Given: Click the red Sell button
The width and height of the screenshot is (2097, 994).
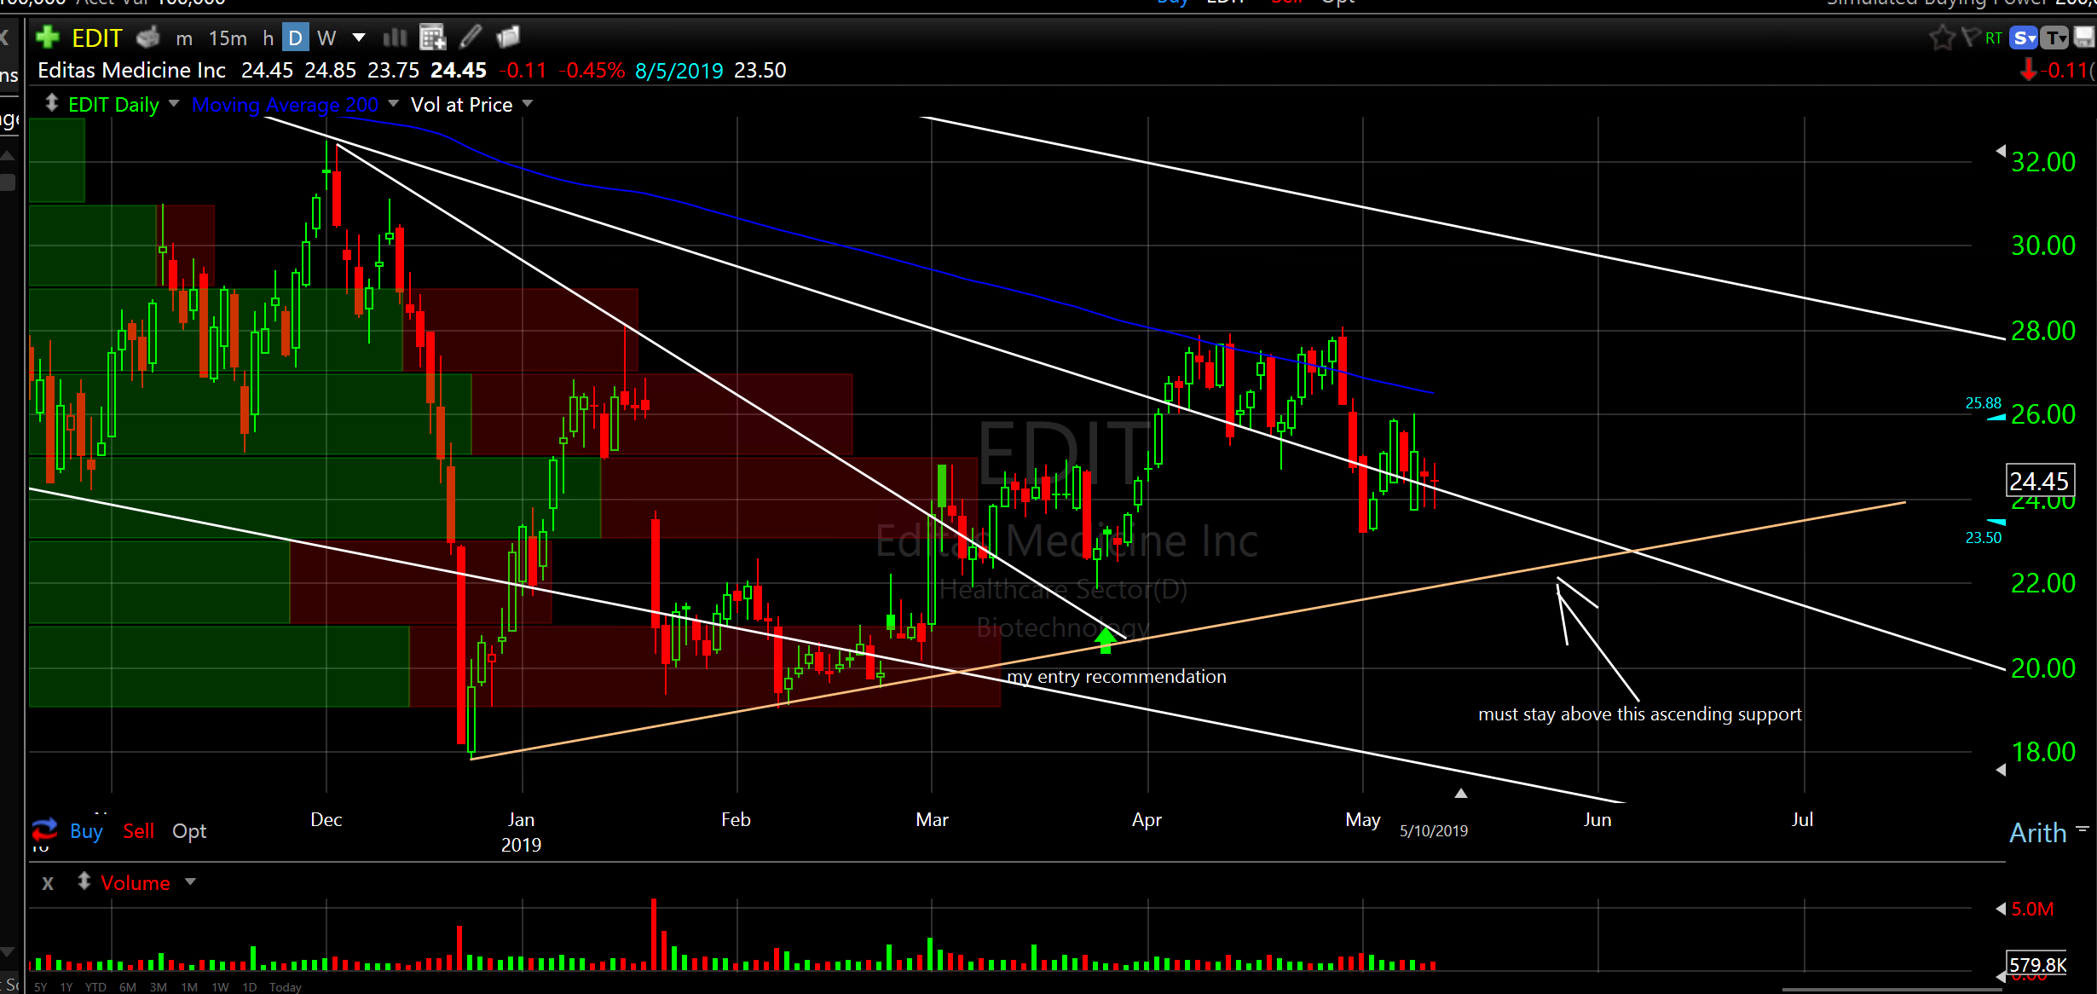Looking at the screenshot, I should click(138, 831).
